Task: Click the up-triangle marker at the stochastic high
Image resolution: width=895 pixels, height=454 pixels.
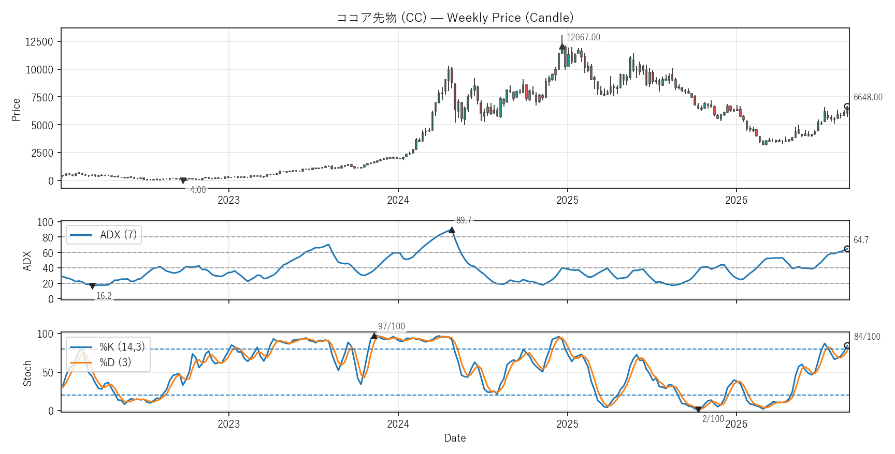Action: pyautogui.click(x=374, y=336)
